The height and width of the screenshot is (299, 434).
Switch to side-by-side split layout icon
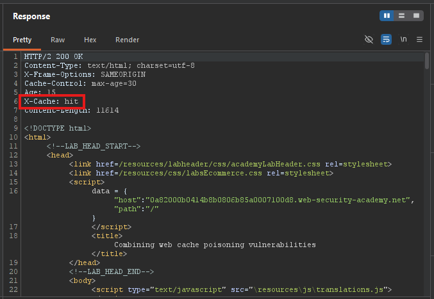387,16
